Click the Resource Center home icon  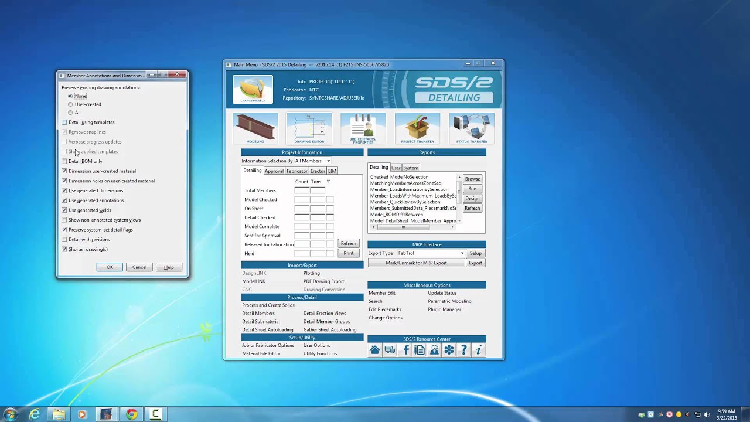(x=375, y=350)
